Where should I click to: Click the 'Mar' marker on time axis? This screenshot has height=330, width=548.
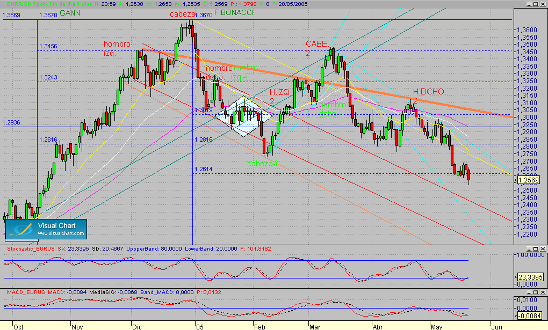click(x=314, y=327)
